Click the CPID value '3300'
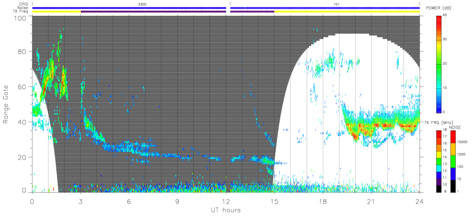This screenshot has width=472, height=218. pos(143,4)
